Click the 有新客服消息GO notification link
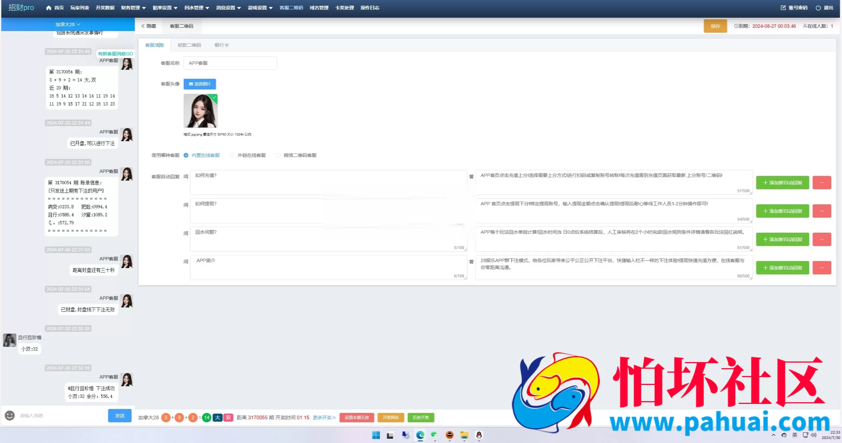842x443 pixels. point(116,54)
